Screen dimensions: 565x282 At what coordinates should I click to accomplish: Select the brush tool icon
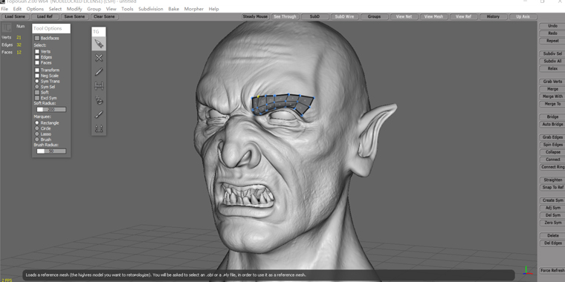click(x=99, y=114)
